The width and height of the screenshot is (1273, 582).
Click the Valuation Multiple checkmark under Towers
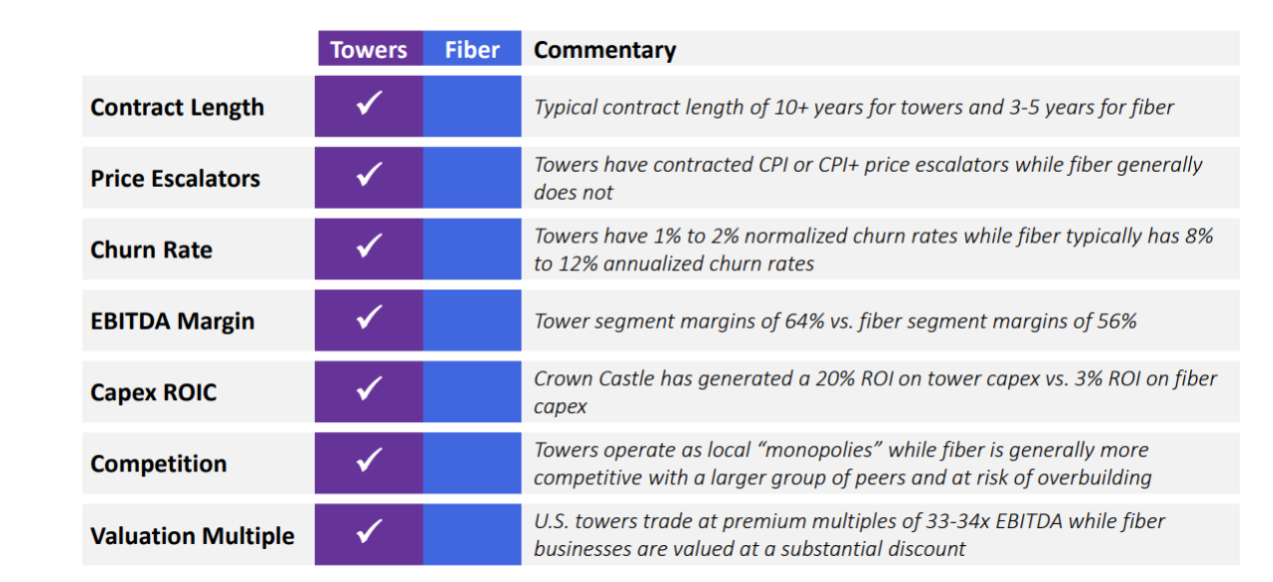click(x=370, y=531)
